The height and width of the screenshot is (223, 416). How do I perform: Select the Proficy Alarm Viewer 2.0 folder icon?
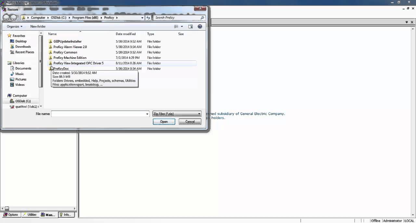(50, 47)
